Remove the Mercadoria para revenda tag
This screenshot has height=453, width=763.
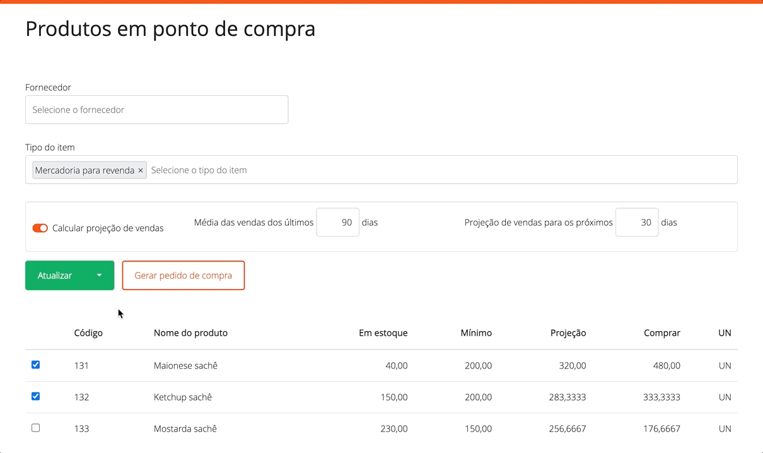(141, 170)
